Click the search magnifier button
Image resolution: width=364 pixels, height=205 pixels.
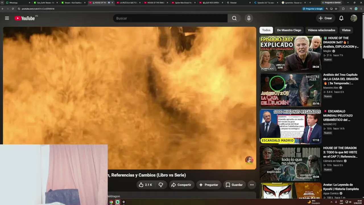(x=234, y=18)
